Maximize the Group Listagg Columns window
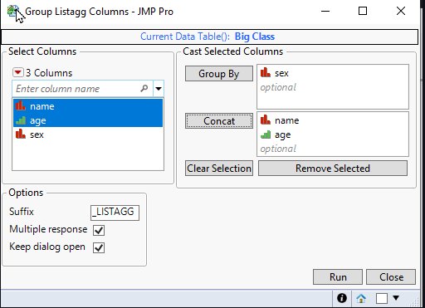Viewport: 425px width, 308px height. 363,12
